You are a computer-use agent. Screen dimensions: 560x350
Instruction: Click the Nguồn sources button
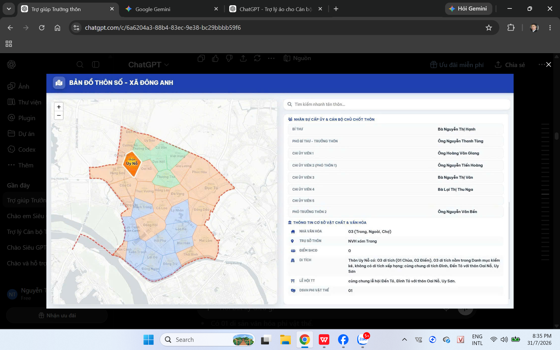[x=297, y=58]
